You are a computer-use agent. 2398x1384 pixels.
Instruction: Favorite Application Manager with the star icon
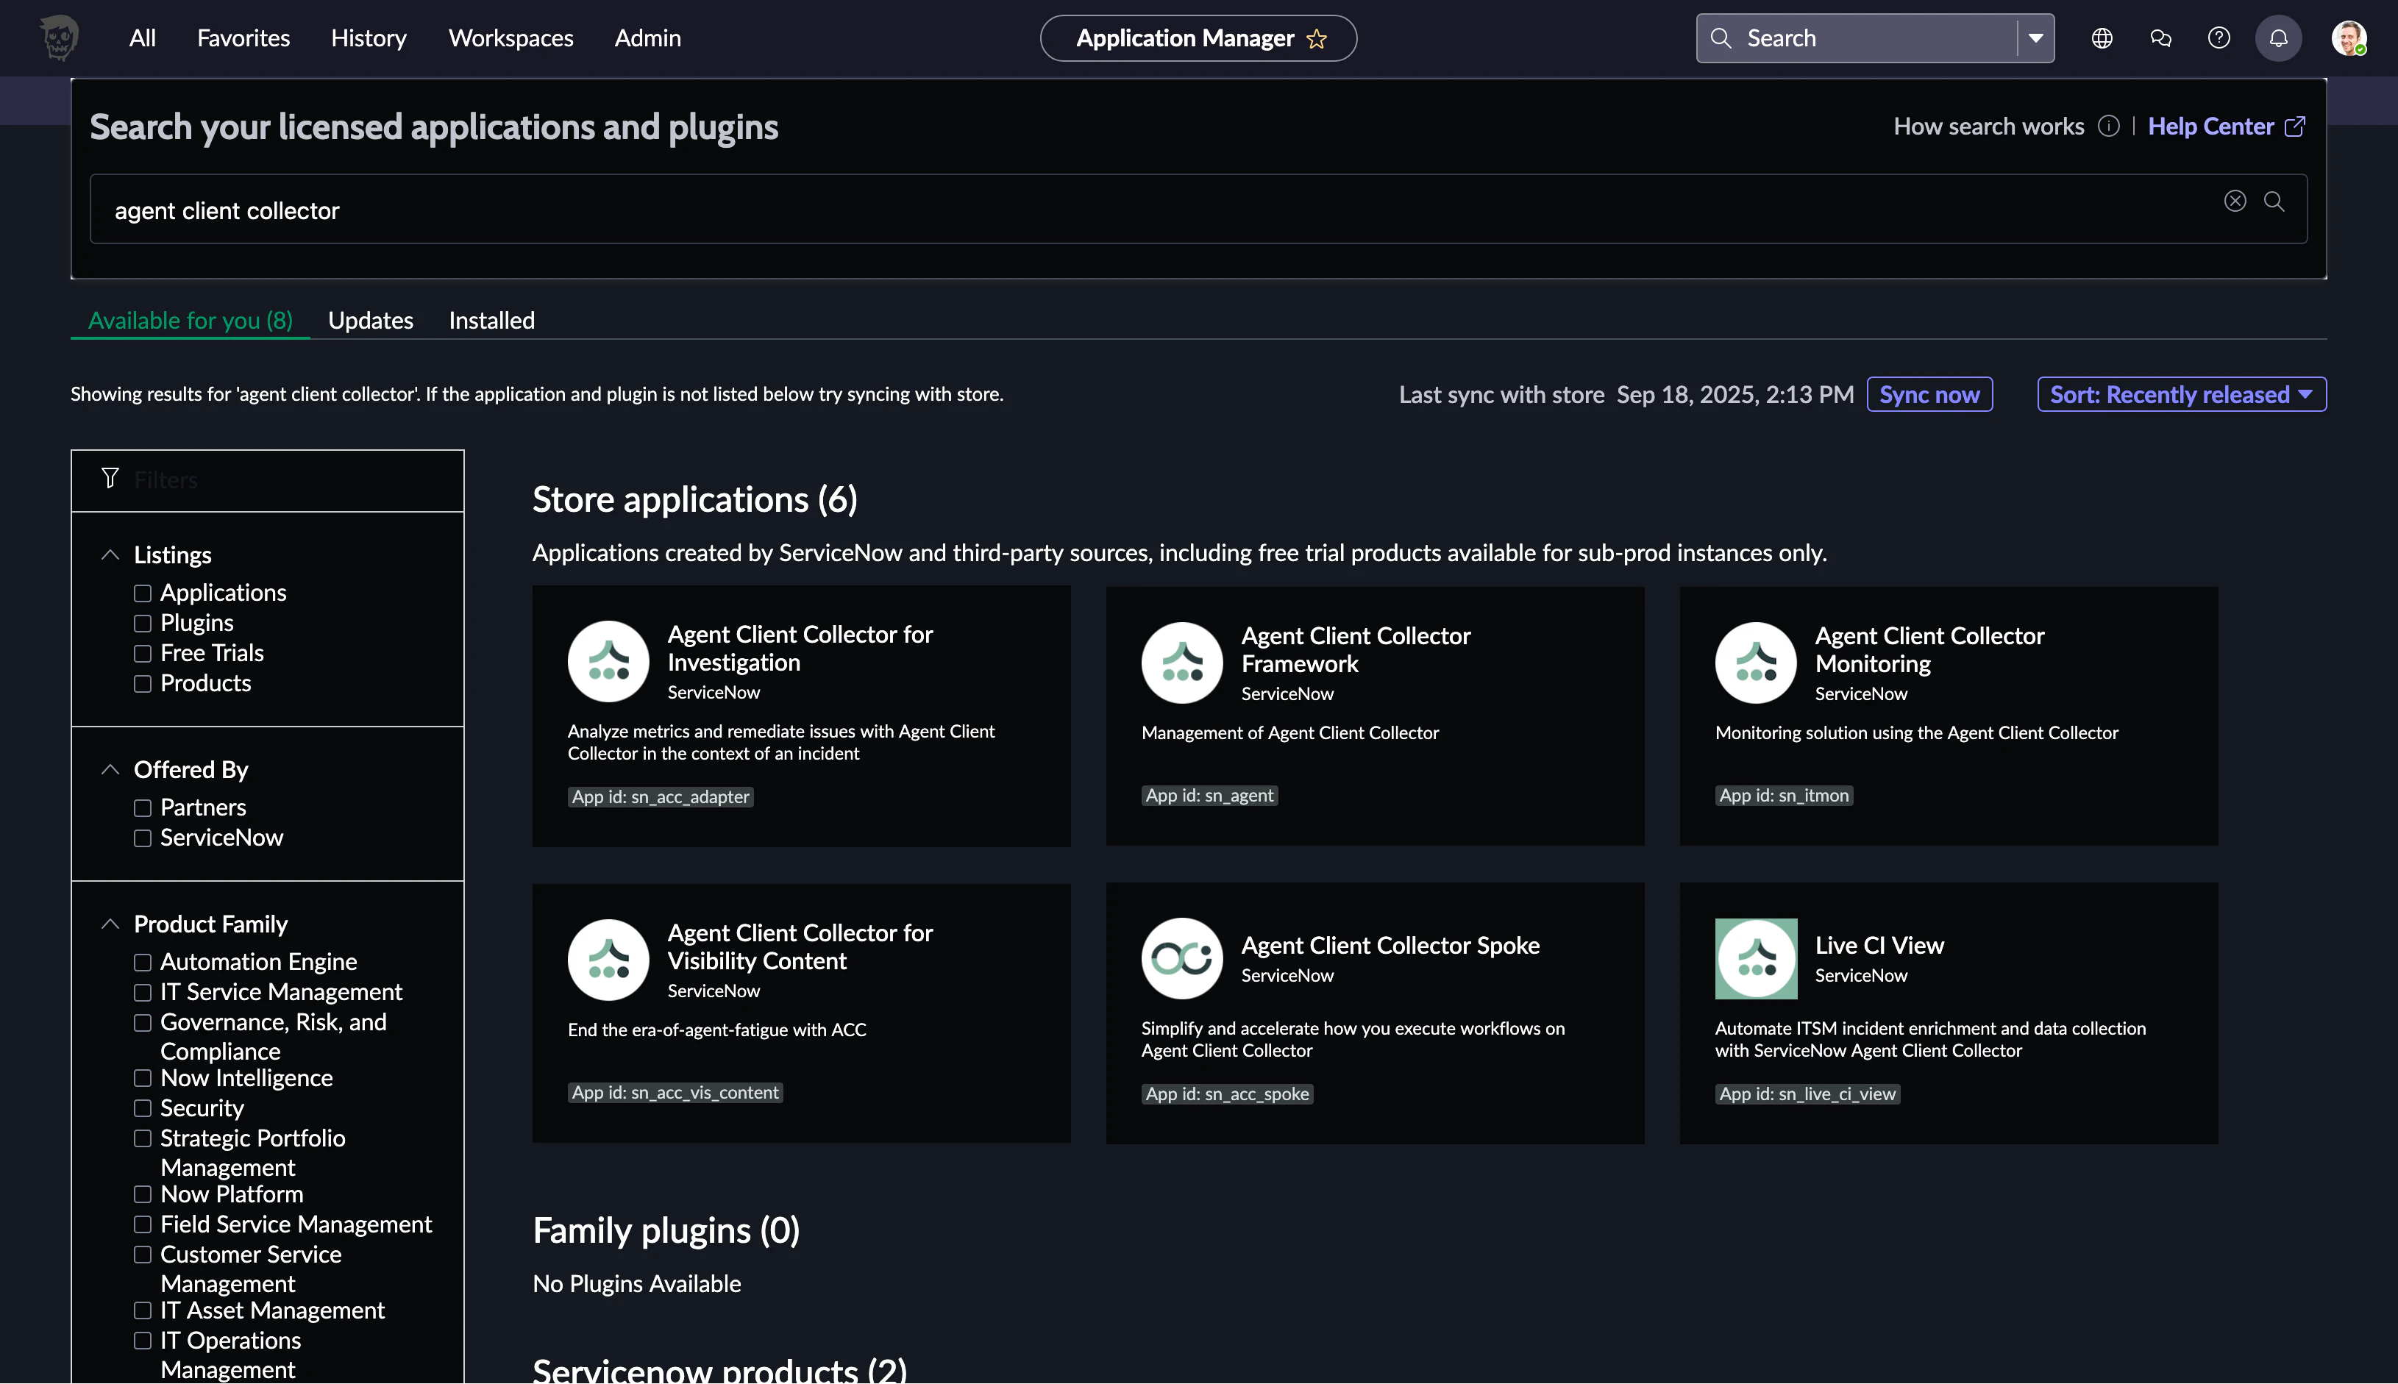pos(1317,39)
